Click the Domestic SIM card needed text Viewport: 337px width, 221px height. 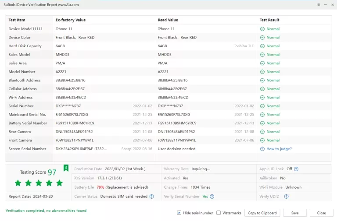pos(124,196)
